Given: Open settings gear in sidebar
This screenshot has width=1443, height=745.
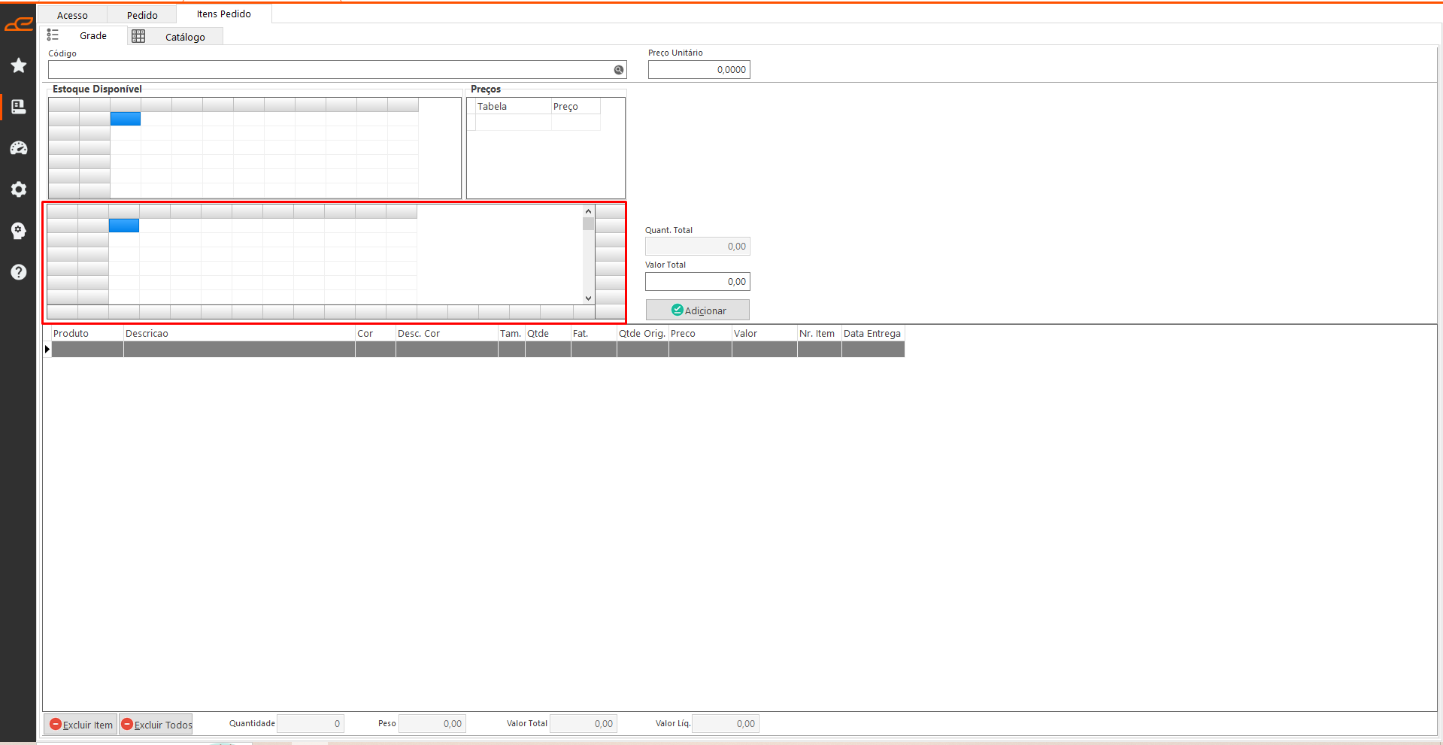Looking at the screenshot, I should 19,189.
